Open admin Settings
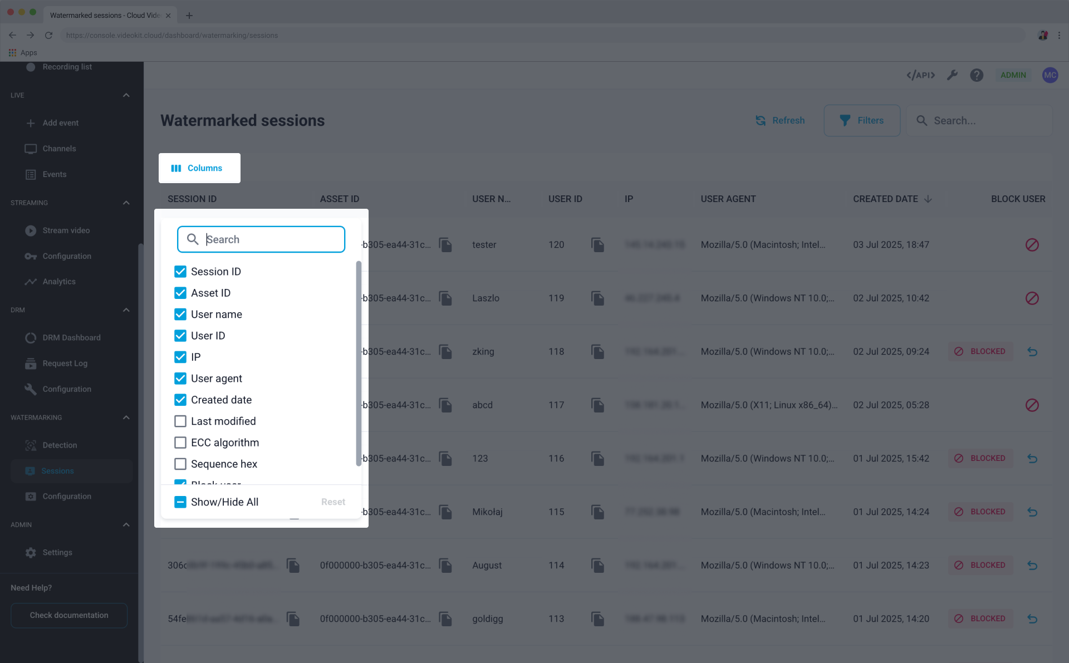The width and height of the screenshot is (1069, 663). pos(57,553)
